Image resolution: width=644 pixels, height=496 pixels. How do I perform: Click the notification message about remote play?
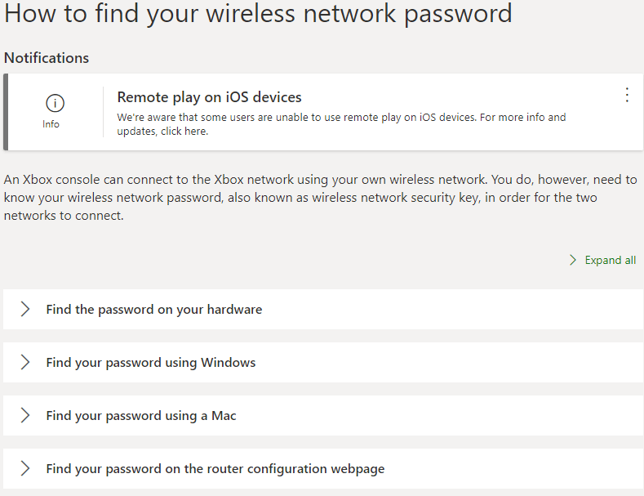point(341,124)
